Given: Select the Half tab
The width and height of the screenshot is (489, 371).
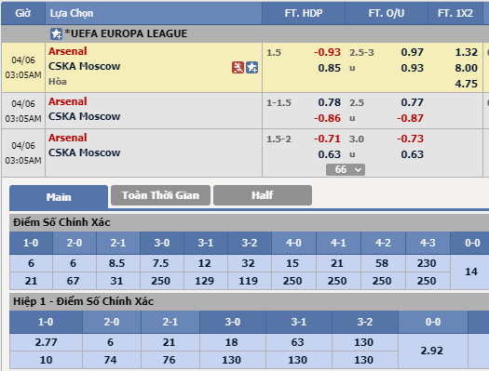Looking at the screenshot, I should [x=263, y=195].
